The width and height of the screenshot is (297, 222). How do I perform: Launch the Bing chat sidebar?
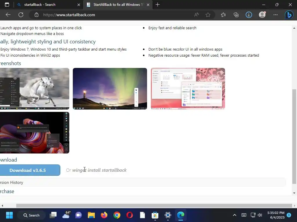click(x=289, y=15)
